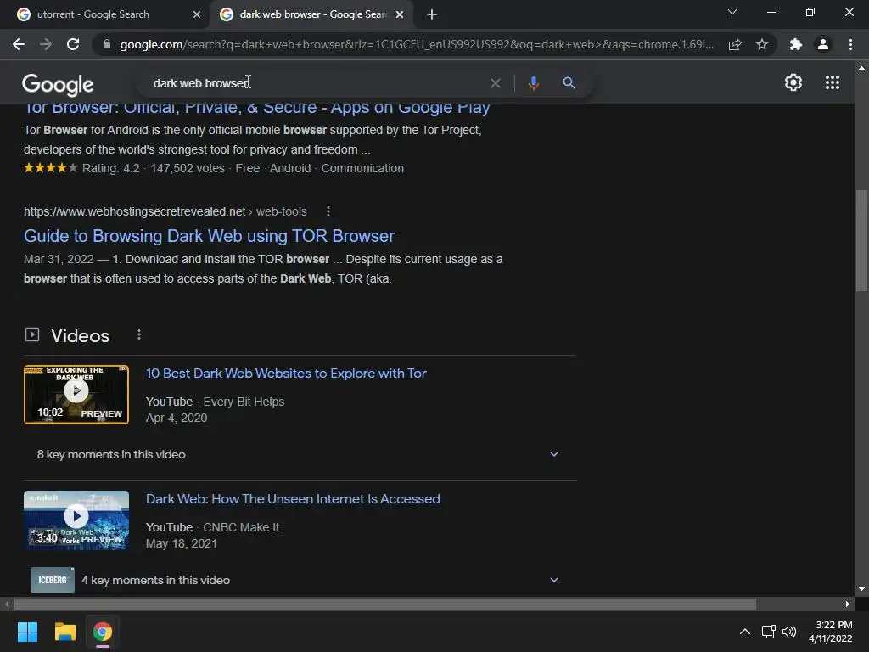869x652 pixels.
Task: Open a new tab with the plus button
Action: [432, 14]
